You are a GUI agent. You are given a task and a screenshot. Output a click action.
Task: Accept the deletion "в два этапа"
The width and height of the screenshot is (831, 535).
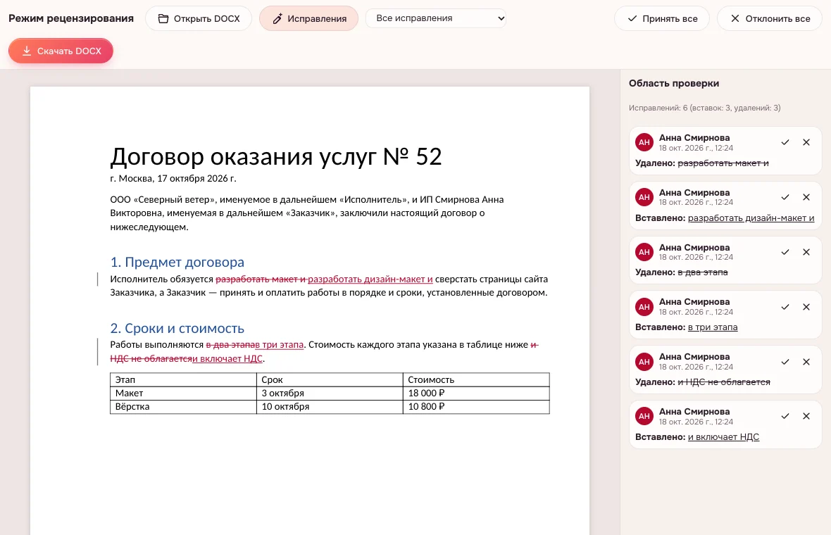pos(785,252)
